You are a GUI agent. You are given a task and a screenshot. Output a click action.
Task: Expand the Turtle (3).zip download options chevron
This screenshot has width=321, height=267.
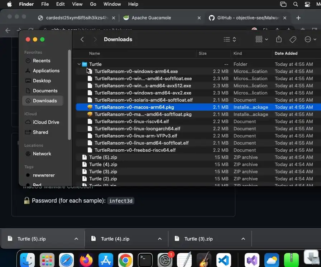tap(243, 239)
